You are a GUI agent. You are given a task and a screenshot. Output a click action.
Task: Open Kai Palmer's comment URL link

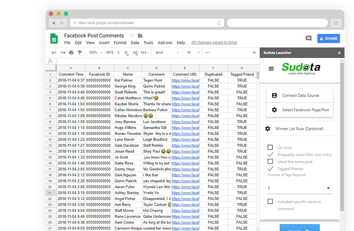tap(185, 80)
